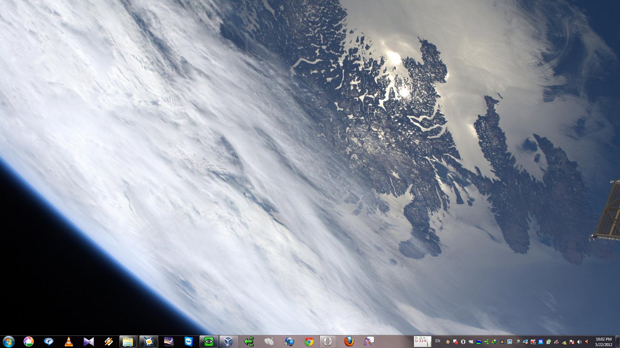Click the tray icon with red stop sign
Viewport: 620px width, 348px height.
pyautogui.click(x=456, y=342)
